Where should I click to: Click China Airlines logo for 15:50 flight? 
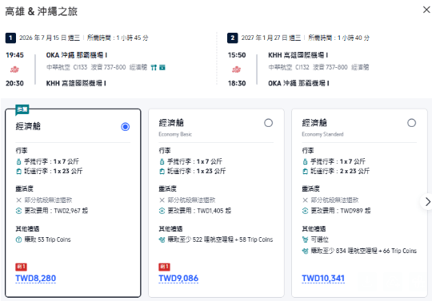coord(236,69)
